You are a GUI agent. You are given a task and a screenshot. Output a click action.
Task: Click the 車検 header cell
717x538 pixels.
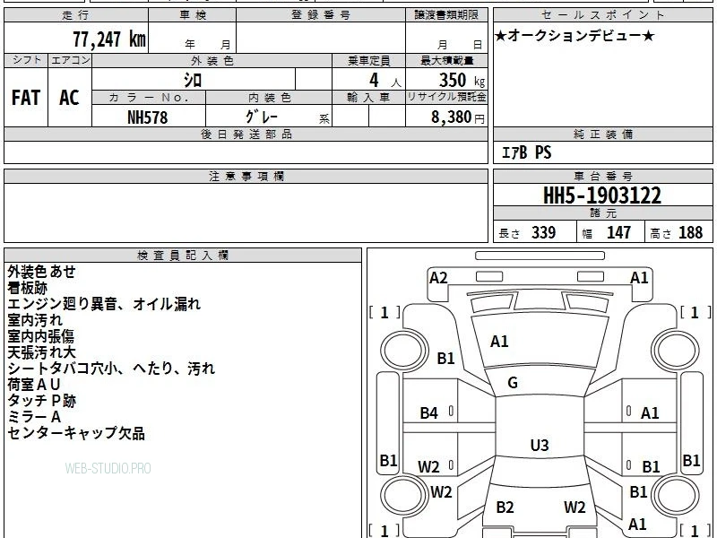click(192, 15)
